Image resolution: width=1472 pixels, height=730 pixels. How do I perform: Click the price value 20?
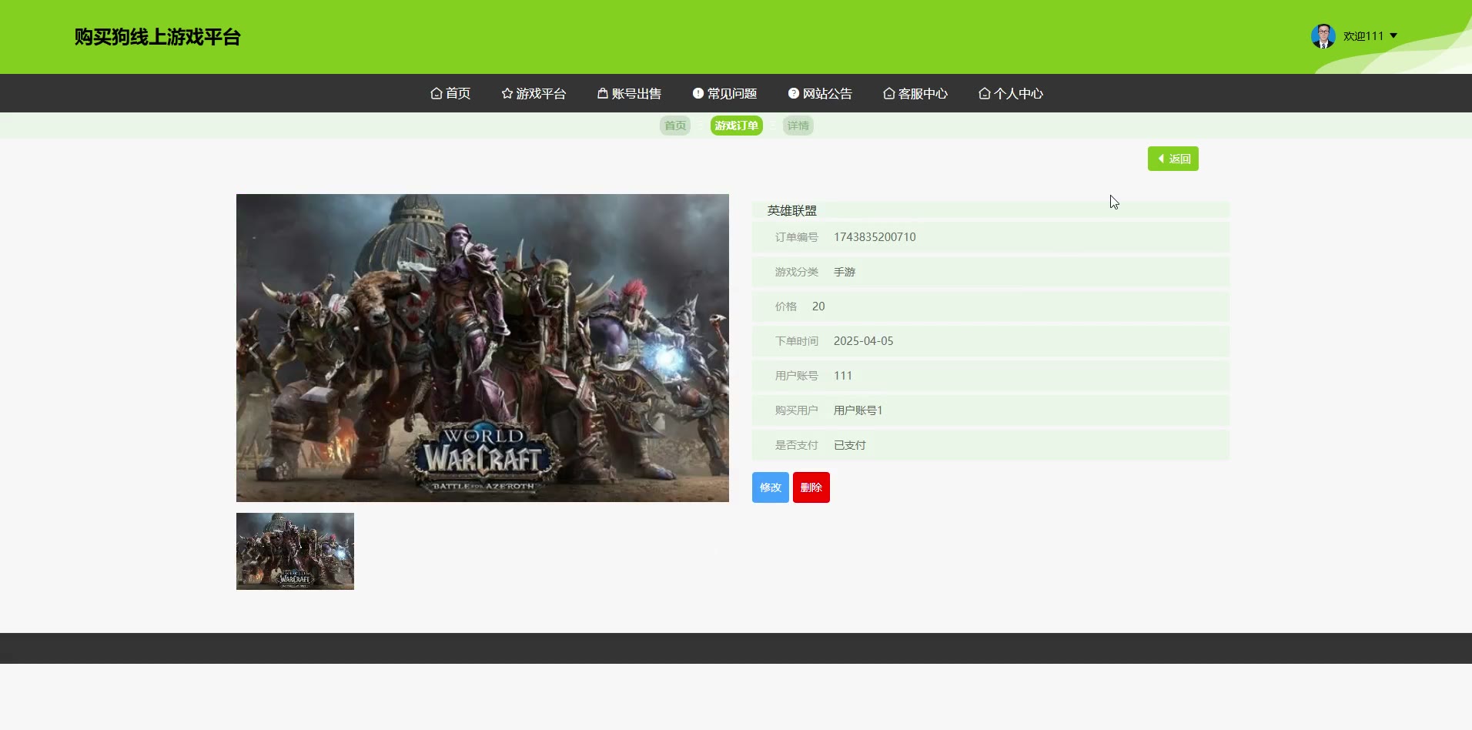tap(818, 306)
